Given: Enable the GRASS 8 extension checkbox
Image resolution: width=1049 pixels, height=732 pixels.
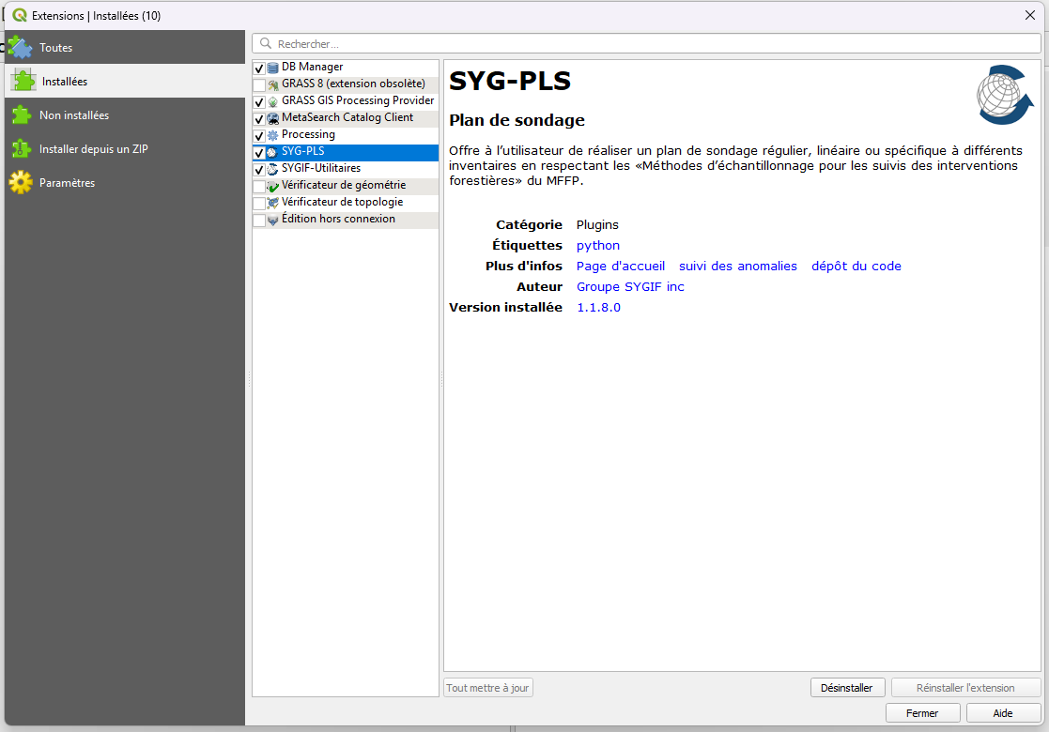Looking at the screenshot, I should [x=259, y=84].
